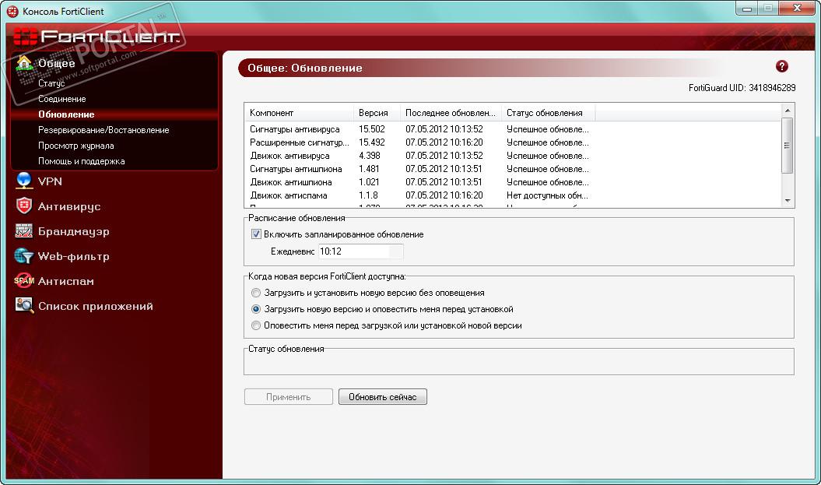
Task: Click the Применить button
Action: coord(289,396)
